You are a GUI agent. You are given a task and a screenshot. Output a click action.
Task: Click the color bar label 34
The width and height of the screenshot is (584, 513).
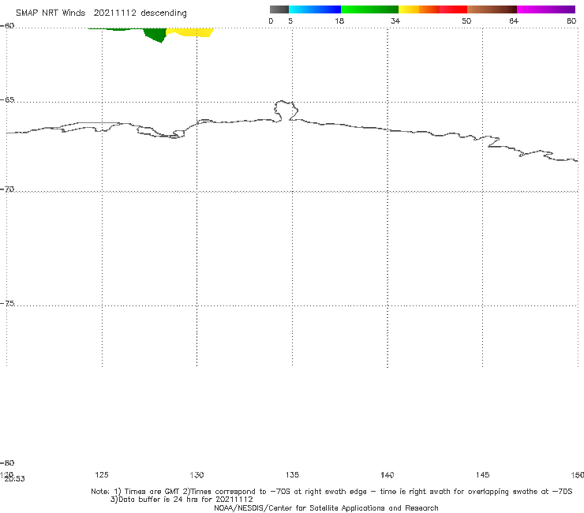click(395, 21)
